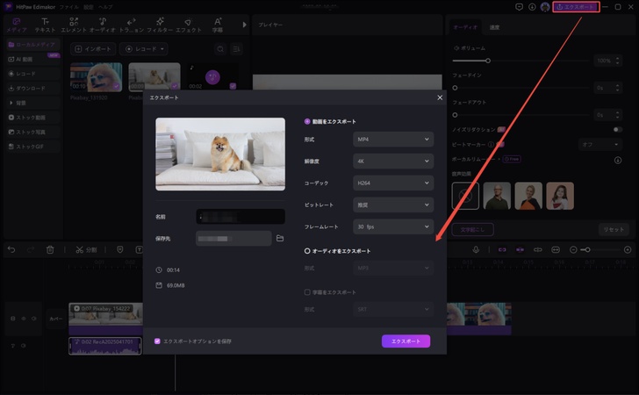Open the 形式 MP4 format dropdown

[393, 140]
